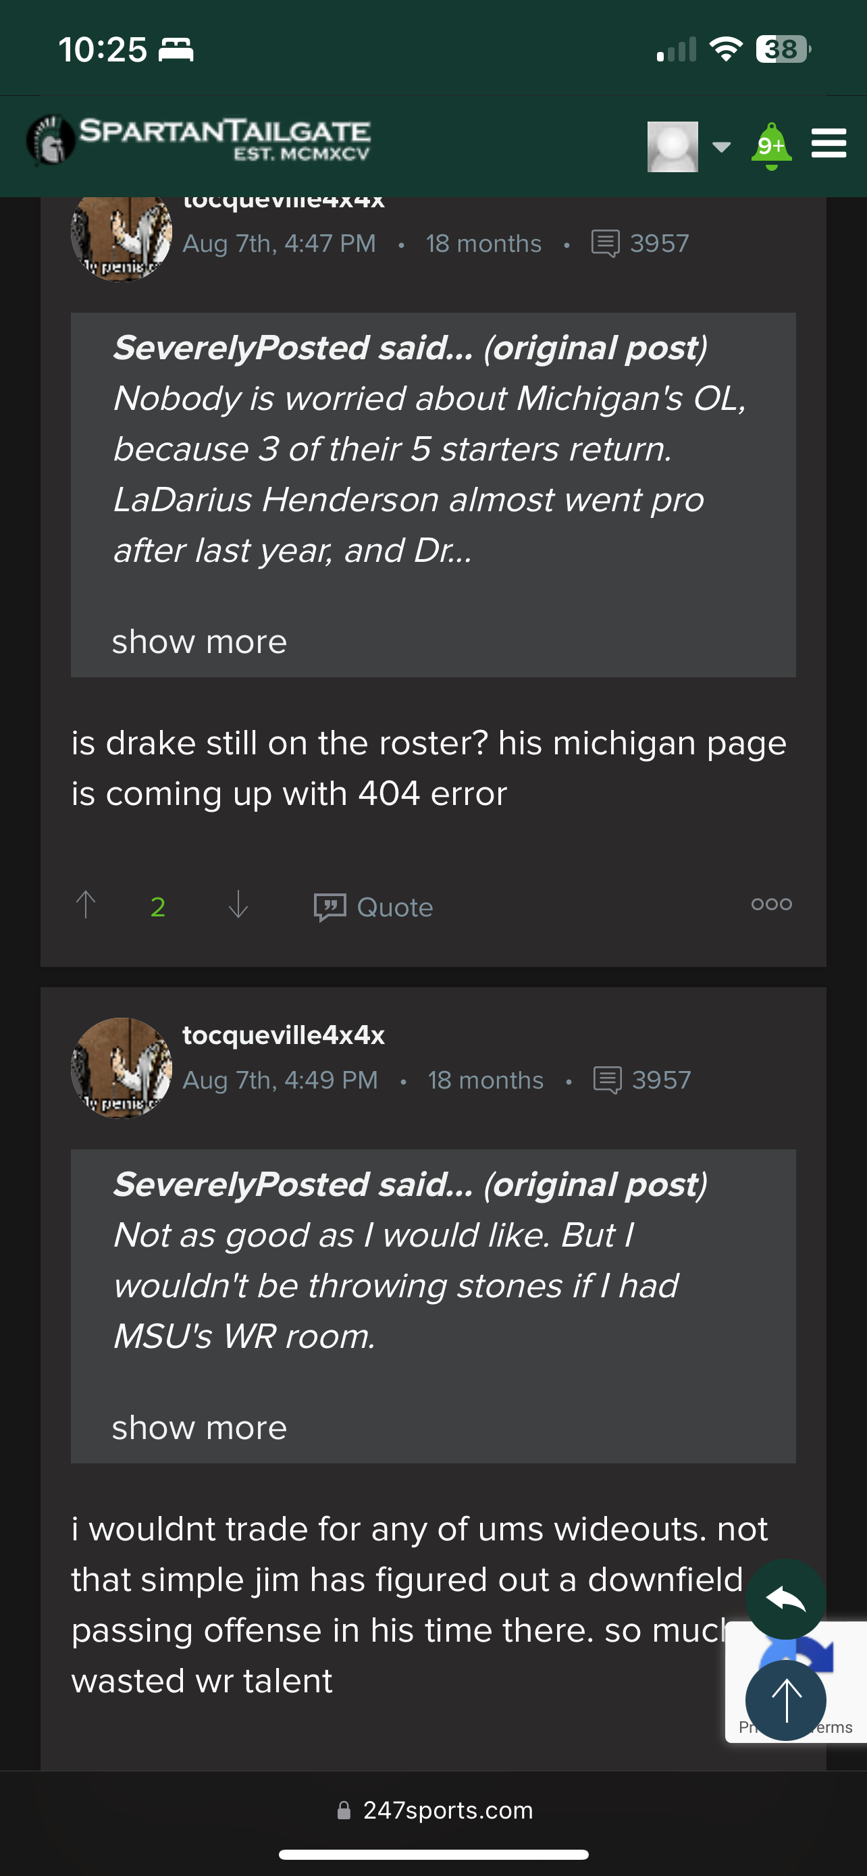This screenshot has height=1876, width=867.
Task: Tap the green notification bell
Action: pyautogui.click(x=771, y=147)
